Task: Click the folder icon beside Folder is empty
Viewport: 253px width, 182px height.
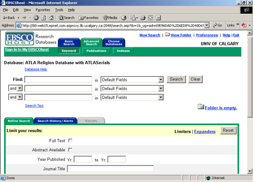Action: tap(201, 106)
